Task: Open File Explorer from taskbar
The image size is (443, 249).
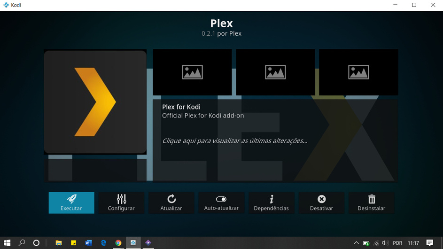Action: [x=58, y=243]
